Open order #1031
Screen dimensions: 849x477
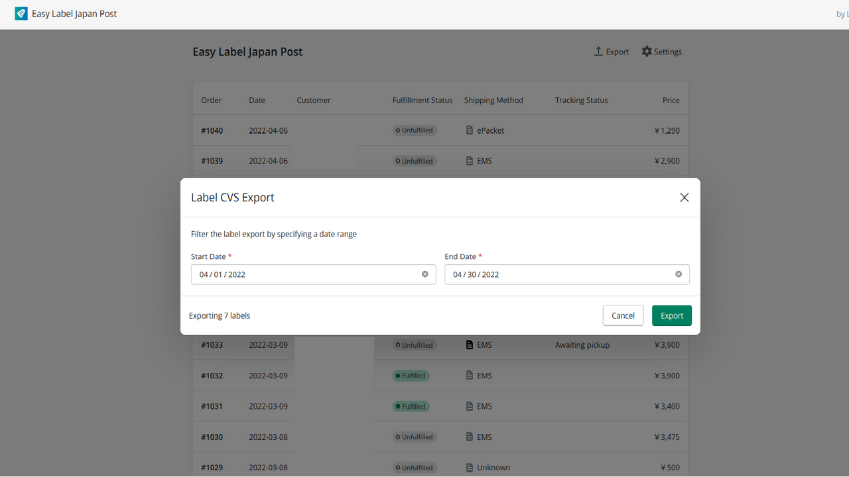point(212,406)
